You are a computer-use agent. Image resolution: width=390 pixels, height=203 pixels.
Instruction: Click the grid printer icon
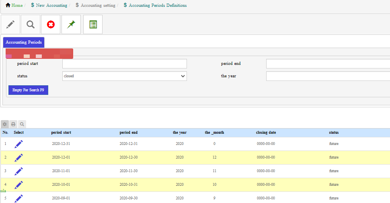point(13,124)
